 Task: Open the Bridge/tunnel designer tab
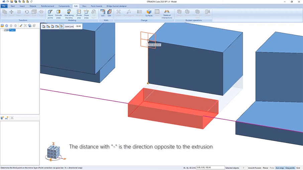click(116, 6)
